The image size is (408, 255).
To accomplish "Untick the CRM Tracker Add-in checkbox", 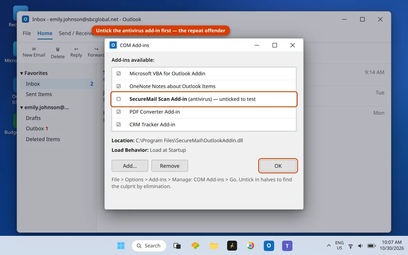I will pos(119,125).
